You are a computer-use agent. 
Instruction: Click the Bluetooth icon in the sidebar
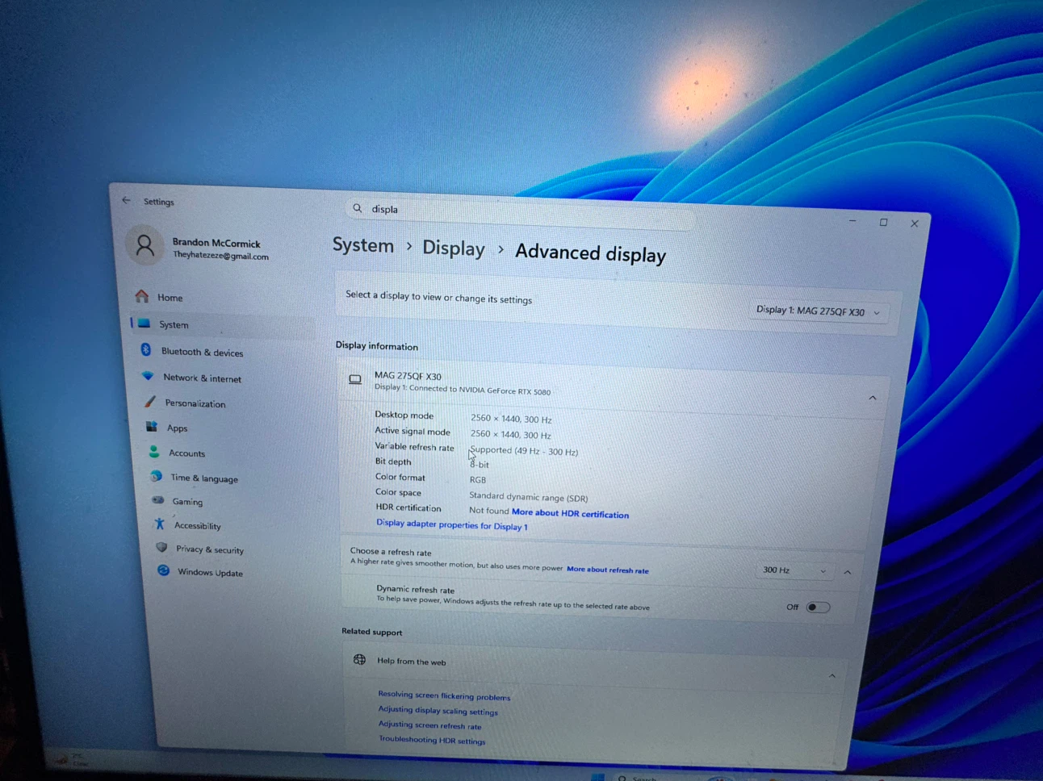[x=146, y=350]
